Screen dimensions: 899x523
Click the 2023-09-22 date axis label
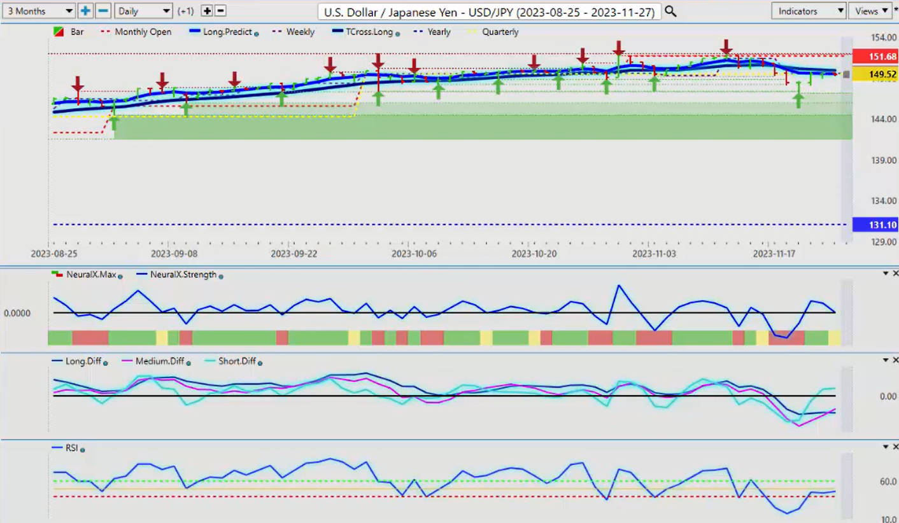(x=294, y=253)
